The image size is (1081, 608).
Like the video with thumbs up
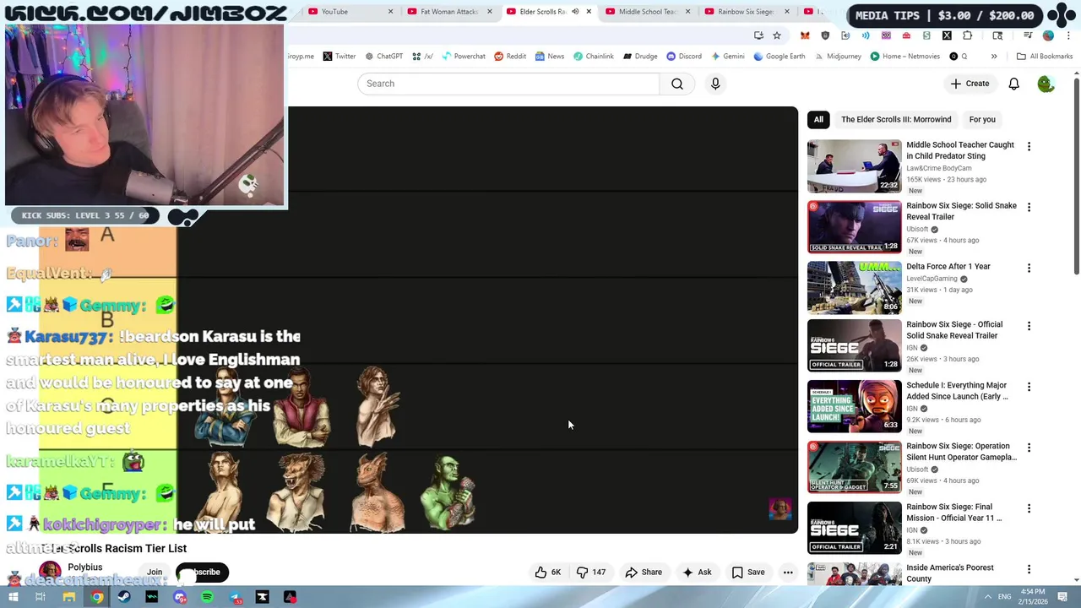point(547,572)
